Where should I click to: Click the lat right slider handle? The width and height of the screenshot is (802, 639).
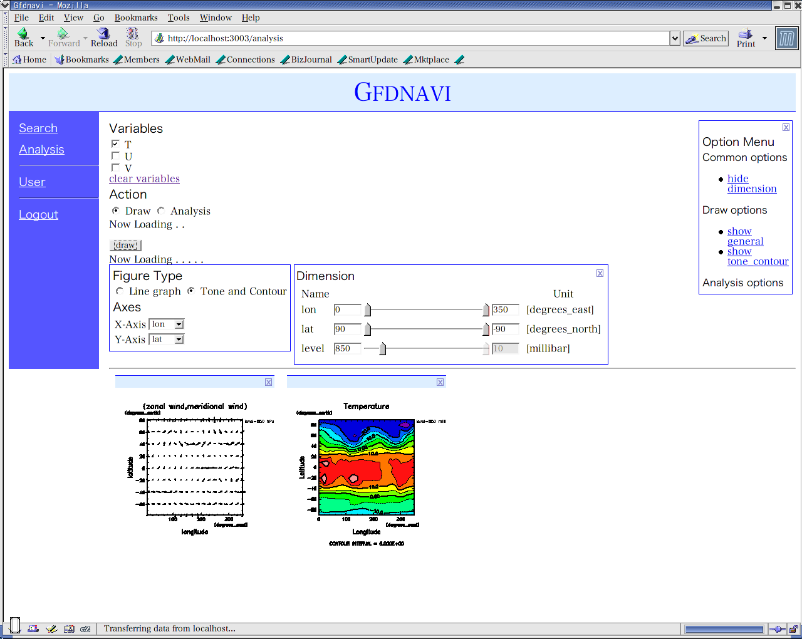click(x=486, y=330)
